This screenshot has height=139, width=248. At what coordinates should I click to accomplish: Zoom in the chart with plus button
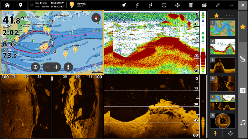57,67
